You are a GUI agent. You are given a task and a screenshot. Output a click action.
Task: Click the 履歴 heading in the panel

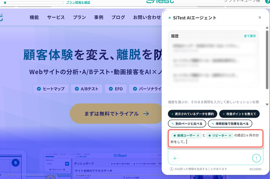click(175, 36)
